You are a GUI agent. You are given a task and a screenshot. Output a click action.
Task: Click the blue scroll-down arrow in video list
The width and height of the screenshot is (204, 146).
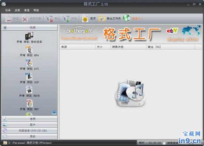[x=54, y=112]
